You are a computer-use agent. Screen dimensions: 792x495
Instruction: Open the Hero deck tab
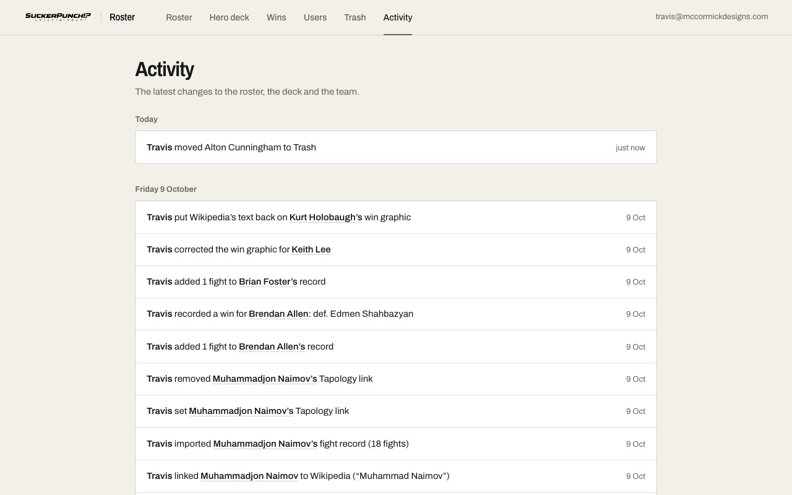(229, 17)
